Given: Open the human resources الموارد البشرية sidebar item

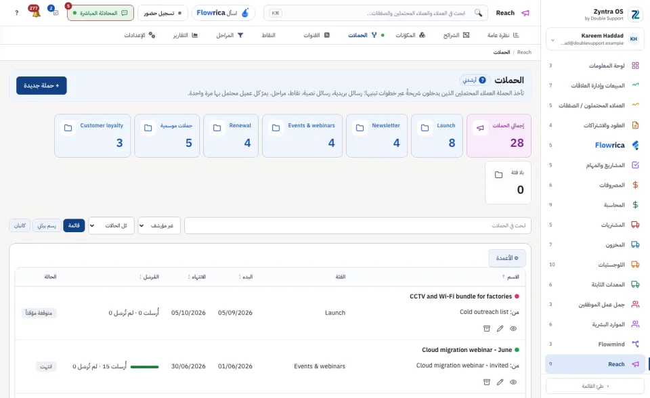Looking at the screenshot, I should [x=594, y=324].
